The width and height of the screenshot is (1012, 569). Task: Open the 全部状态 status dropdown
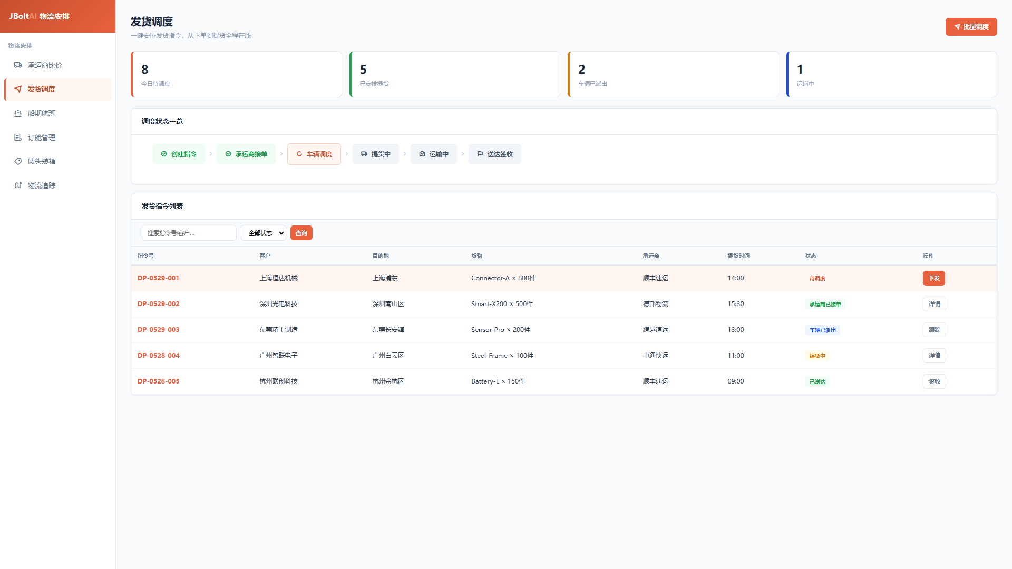264,233
